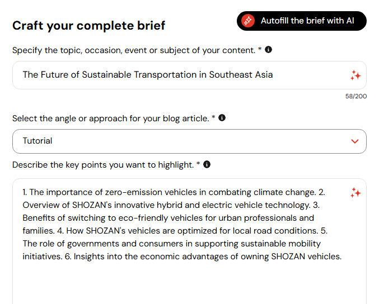Show info icon for blog angle label
379x304 pixels.
tap(222, 118)
